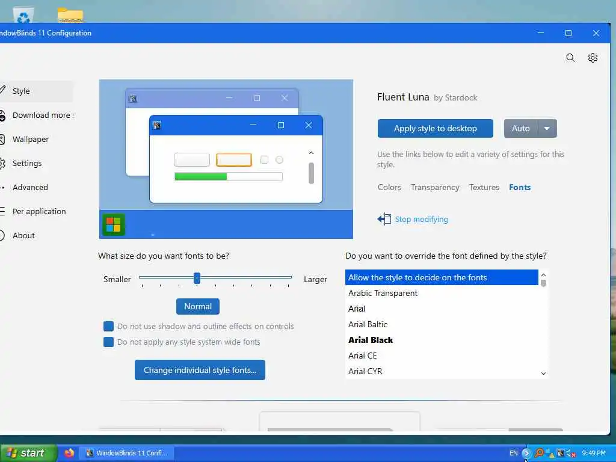Click the preview window scrollbar thumb
Image resolution: width=616 pixels, height=462 pixels.
click(311, 173)
